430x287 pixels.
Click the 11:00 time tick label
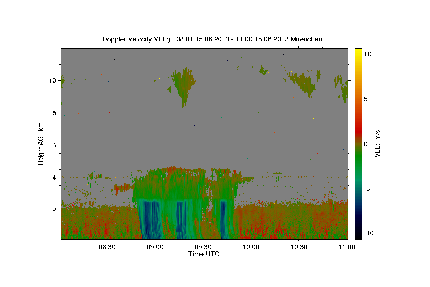pyautogui.click(x=347, y=247)
